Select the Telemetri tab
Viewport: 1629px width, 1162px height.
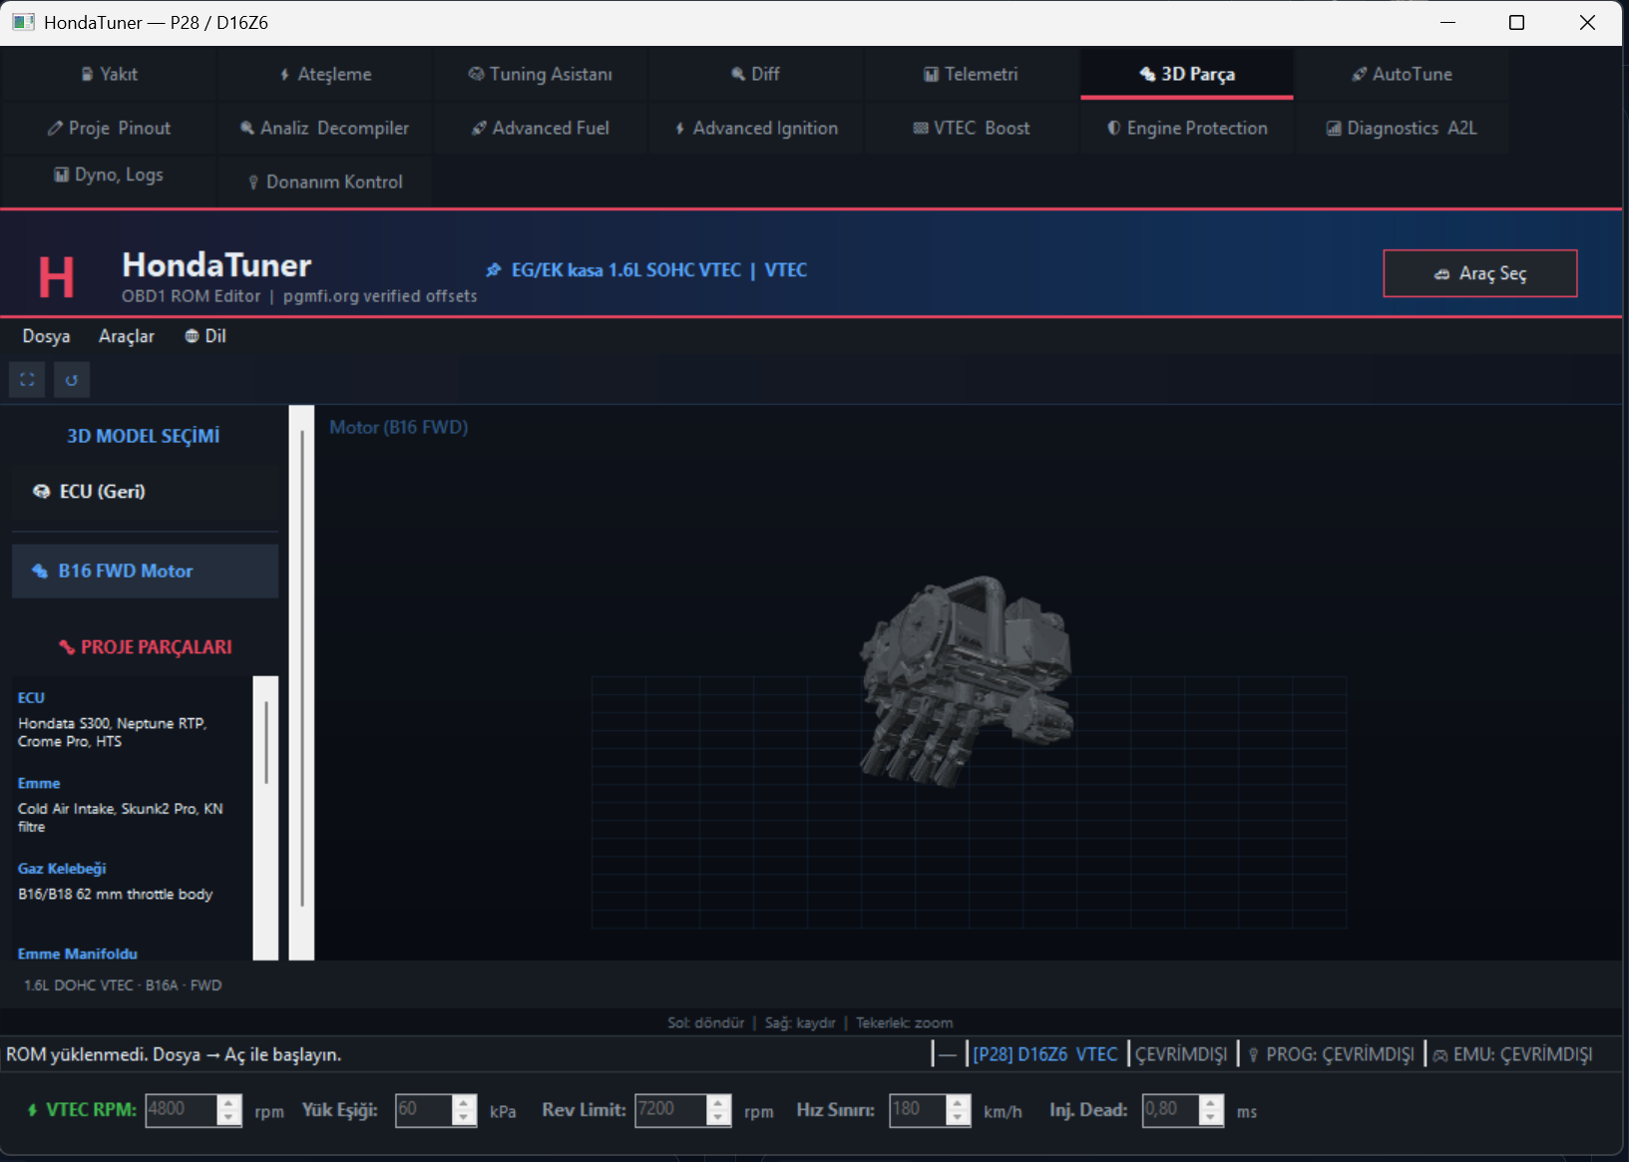tap(972, 74)
